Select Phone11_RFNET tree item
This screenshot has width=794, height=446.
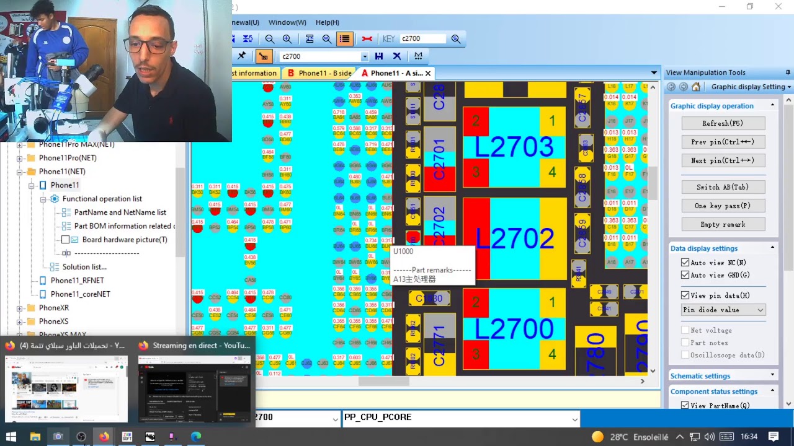point(78,281)
